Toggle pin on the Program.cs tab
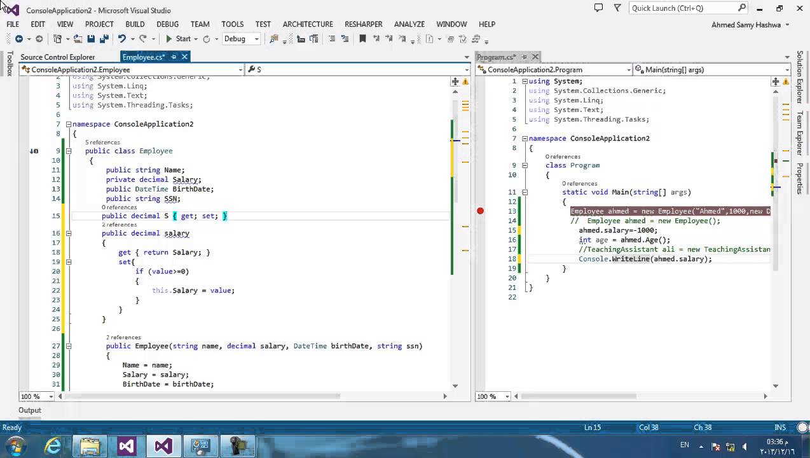 coord(524,57)
